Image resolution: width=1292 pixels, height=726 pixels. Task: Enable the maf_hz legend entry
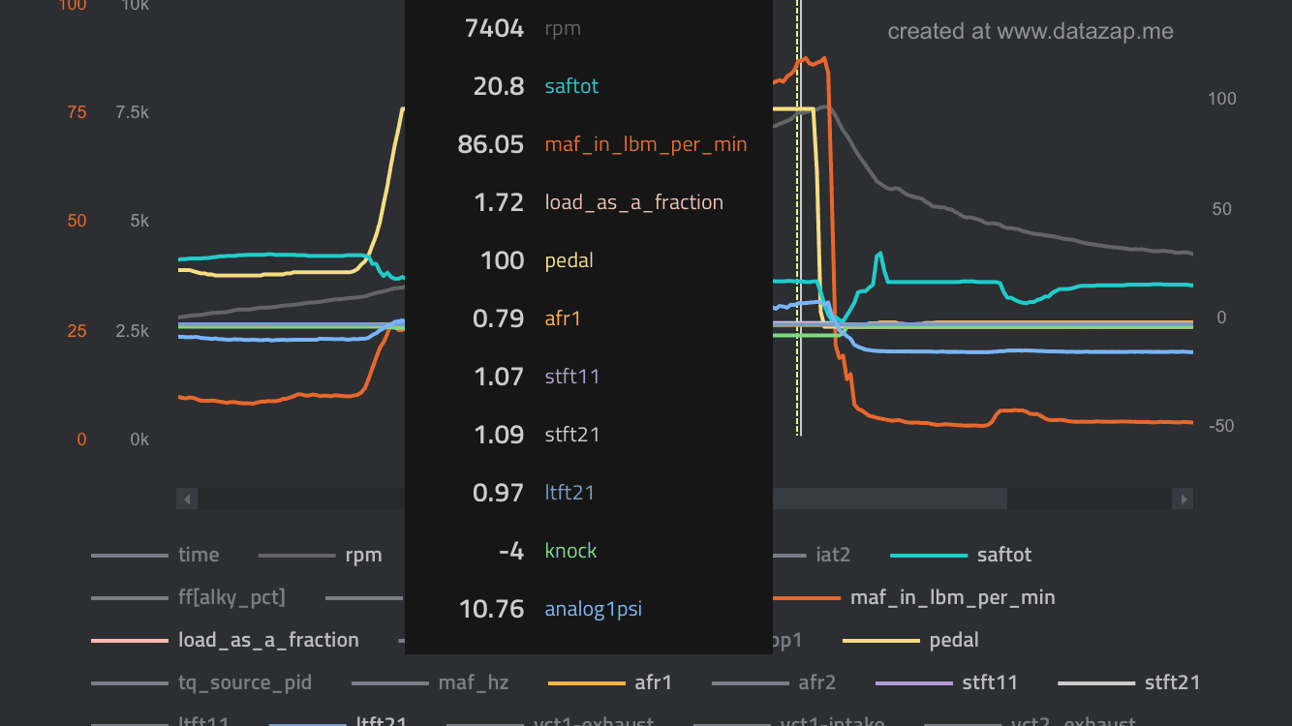(x=430, y=682)
